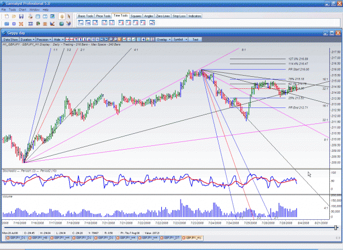343x250 pixels.
Task: Click the Volume panel label
Action: click(8, 196)
